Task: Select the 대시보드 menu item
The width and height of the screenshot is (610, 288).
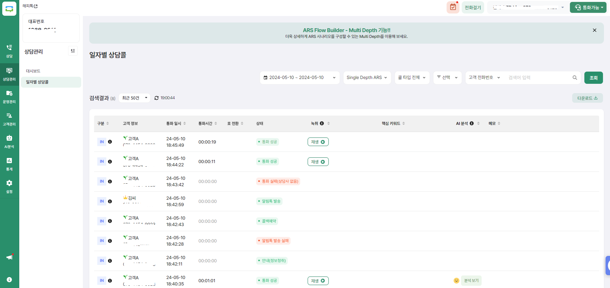Action: click(33, 71)
